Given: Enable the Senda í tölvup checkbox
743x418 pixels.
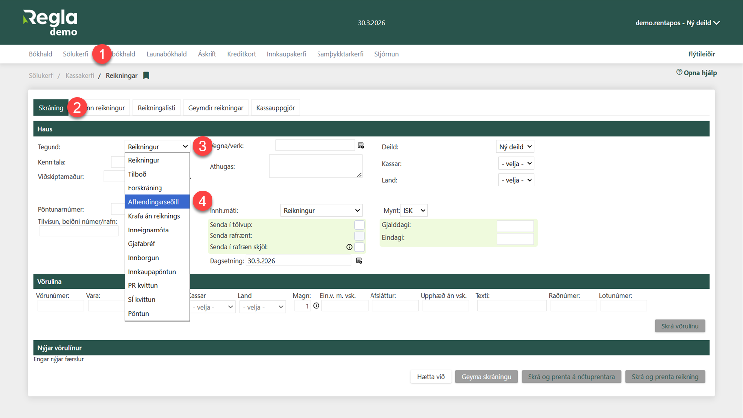Looking at the screenshot, I should click(359, 225).
